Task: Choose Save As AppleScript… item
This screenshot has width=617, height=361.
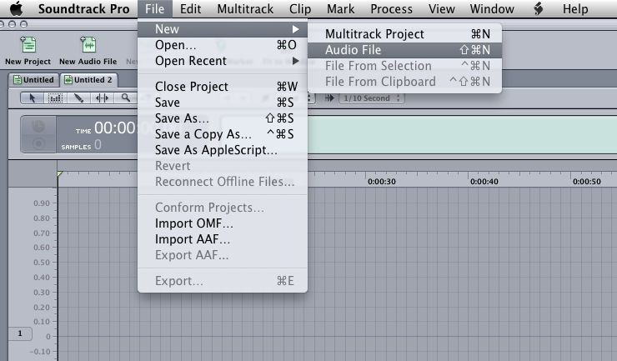Action: [223, 150]
